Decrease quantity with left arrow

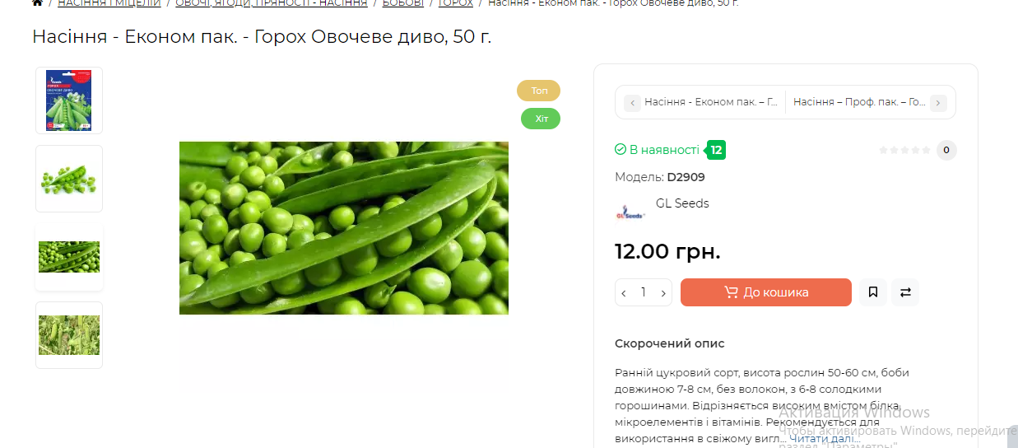(x=624, y=293)
